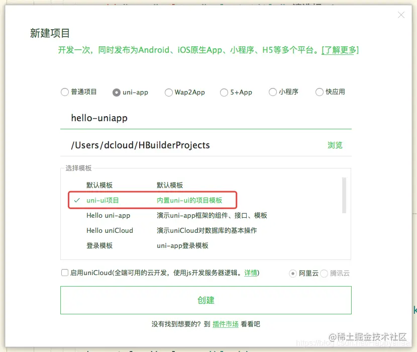Select the 登录模板 template
Screen dimensions: 417x352
98,246
